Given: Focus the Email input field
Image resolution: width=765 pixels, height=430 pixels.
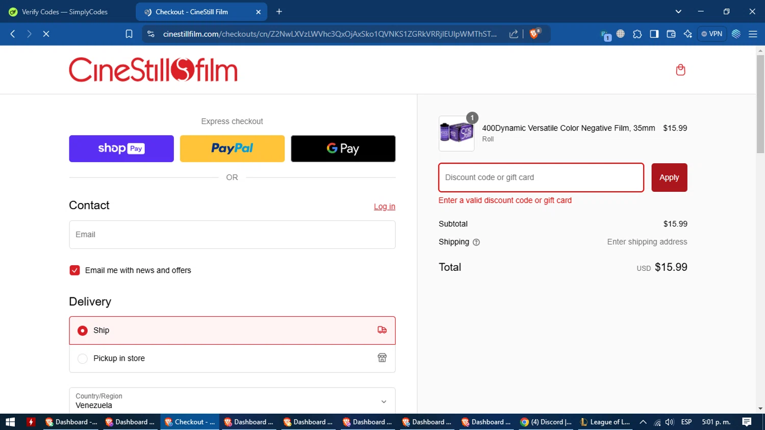Looking at the screenshot, I should [x=232, y=235].
